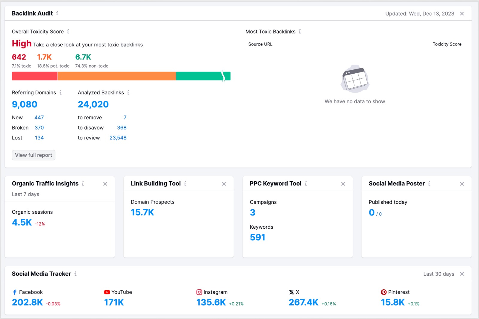Screen dimensions: 479x319
Task: Open Overall Toxicity Score info icon
Action: point(68,31)
